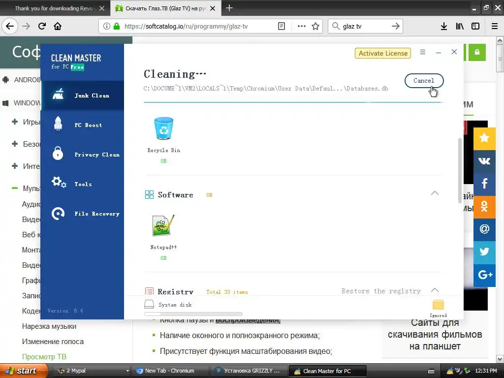The width and height of the screenshot is (504, 378).
Task: Share page via Google Plus button
Action: tap(484, 275)
